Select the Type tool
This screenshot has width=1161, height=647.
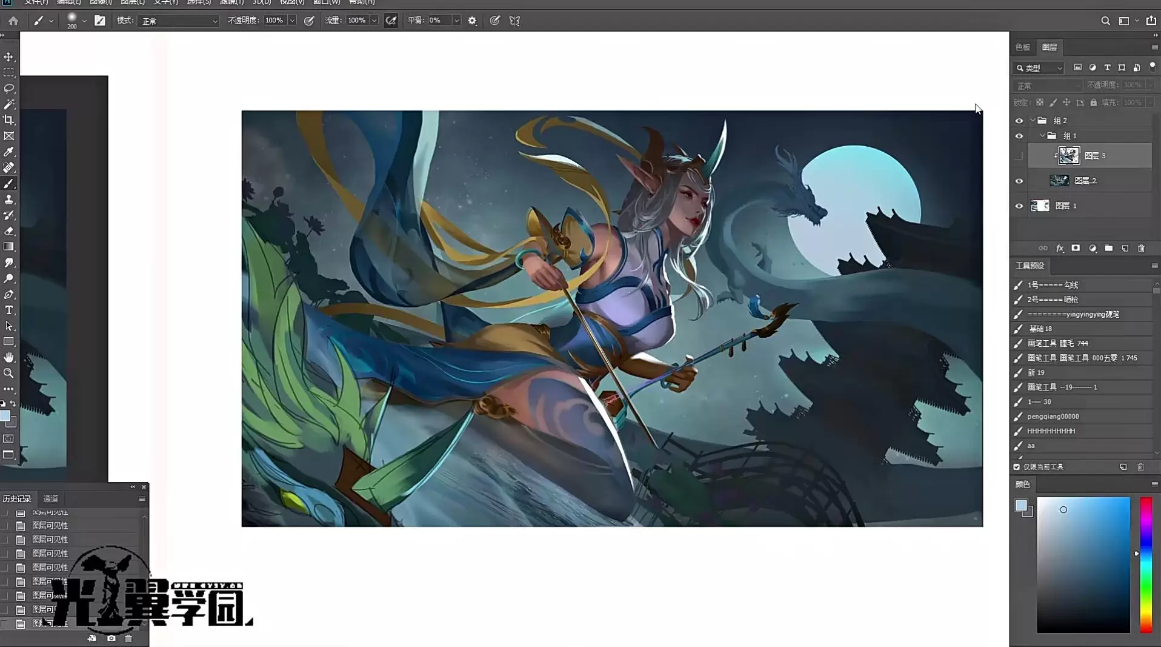[8, 310]
